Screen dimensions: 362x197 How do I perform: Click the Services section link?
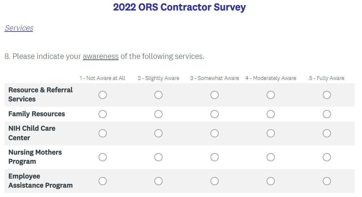(19, 28)
